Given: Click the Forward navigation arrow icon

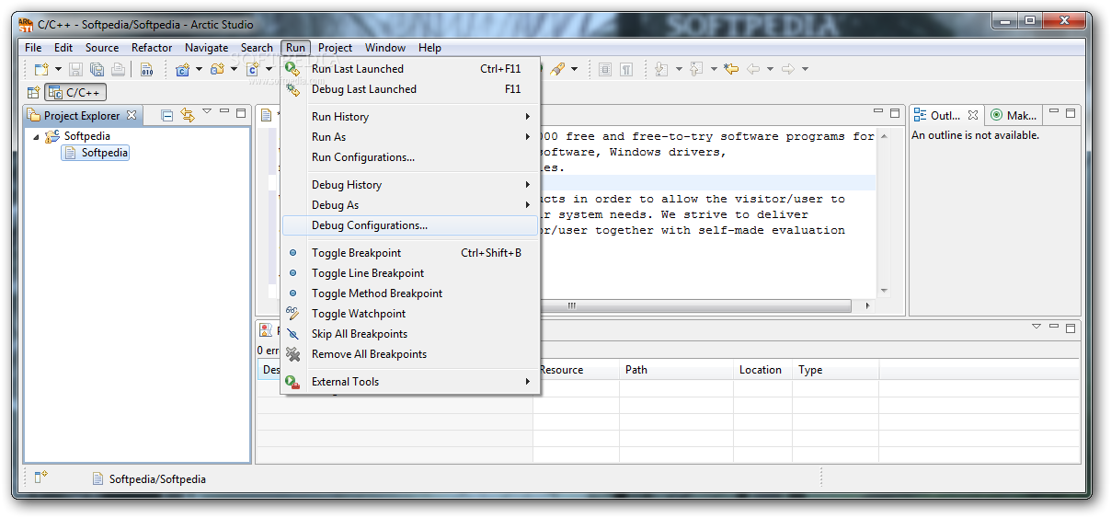Looking at the screenshot, I should coord(788,69).
